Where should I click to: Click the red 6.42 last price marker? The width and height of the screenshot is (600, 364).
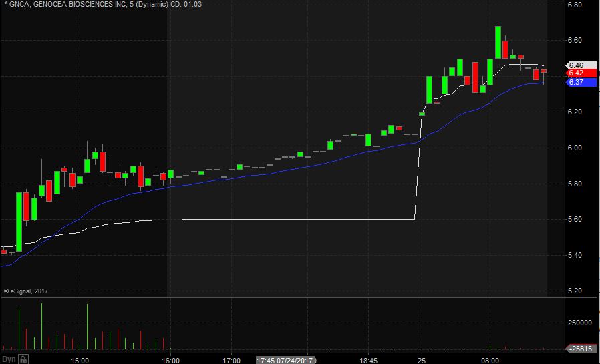[581, 73]
